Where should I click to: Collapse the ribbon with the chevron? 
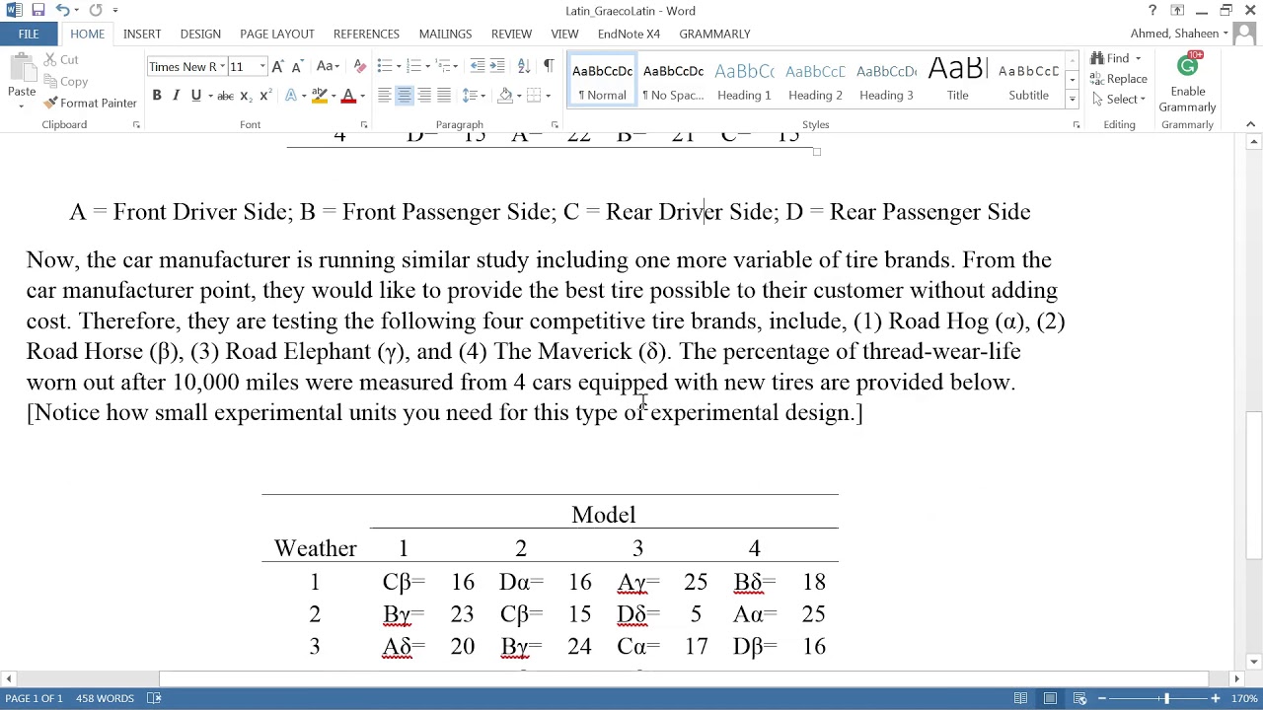click(x=1250, y=124)
